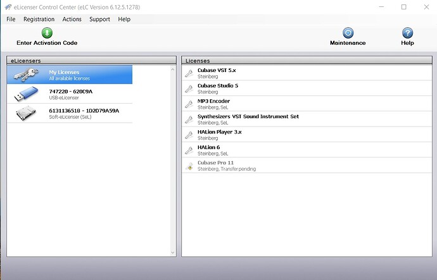The height and width of the screenshot is (280, 437).
Task: Click the Enter Activation Code label
Action: pos(47,43)
